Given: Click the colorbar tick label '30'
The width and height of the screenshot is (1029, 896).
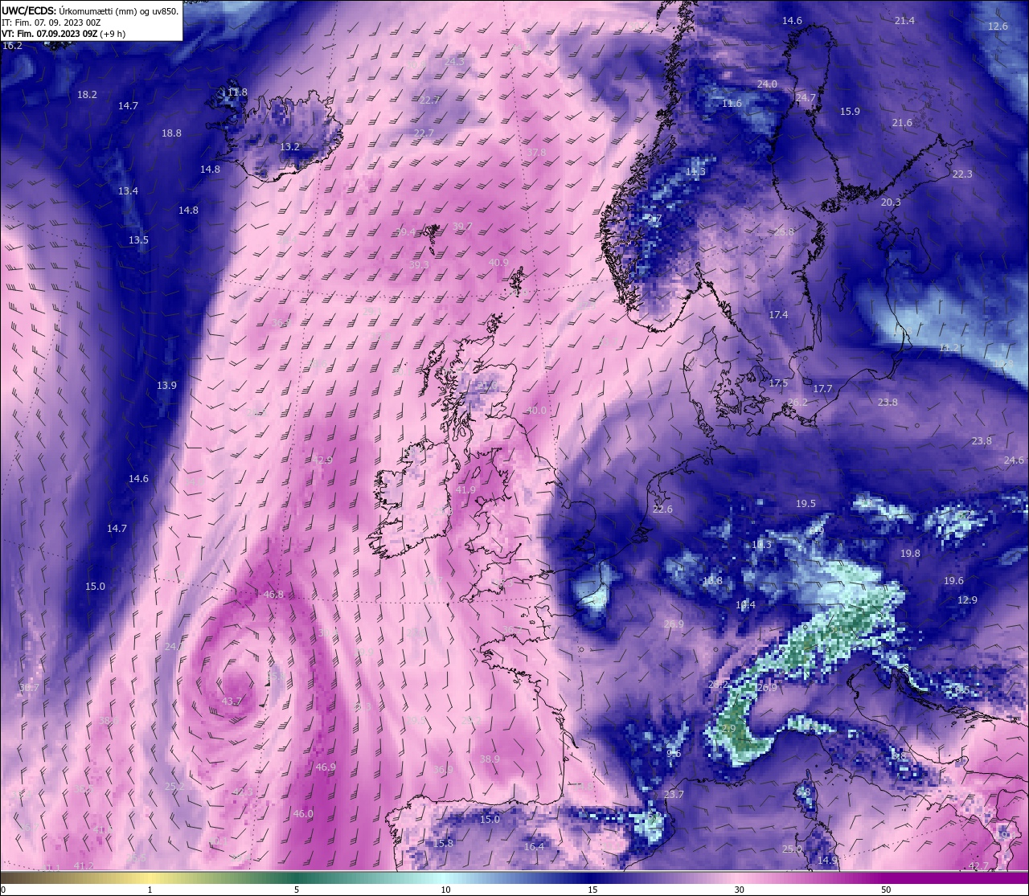Looking at the screenshot, I should (739, 890).
